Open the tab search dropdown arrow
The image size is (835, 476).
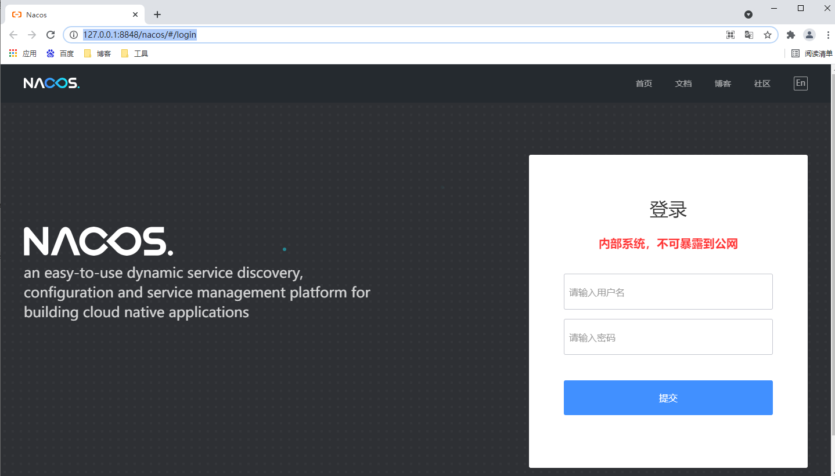pos(748,14)
